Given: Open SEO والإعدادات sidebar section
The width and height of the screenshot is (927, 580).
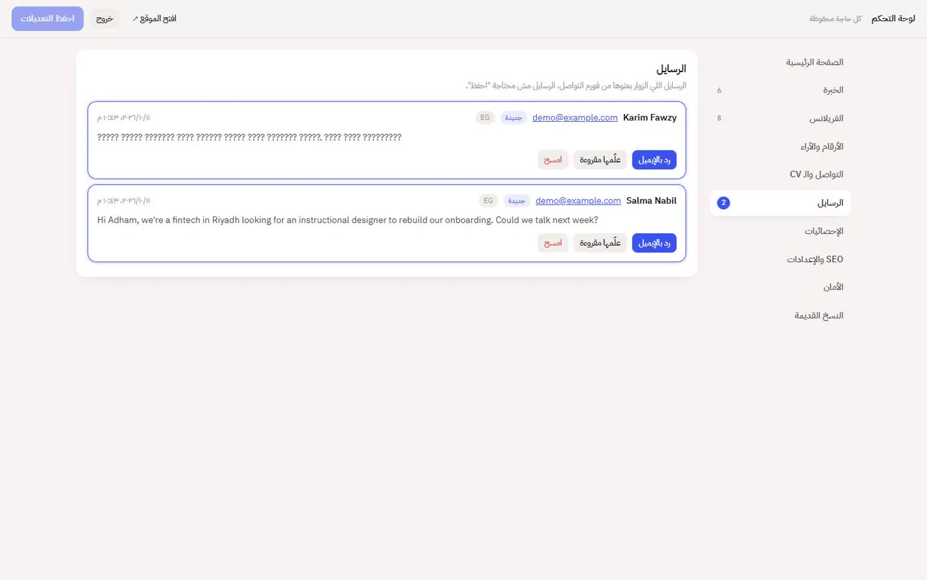Looking at the screenshot, I should [780, 259].
